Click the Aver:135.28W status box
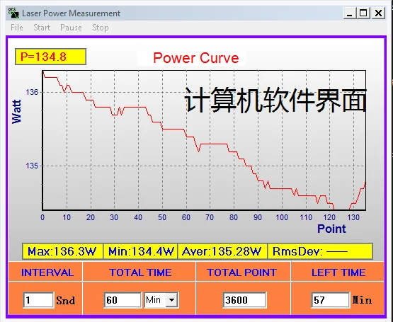Viewport: 393px width, 322px height. pyautogui.click(x=222, y=251)
